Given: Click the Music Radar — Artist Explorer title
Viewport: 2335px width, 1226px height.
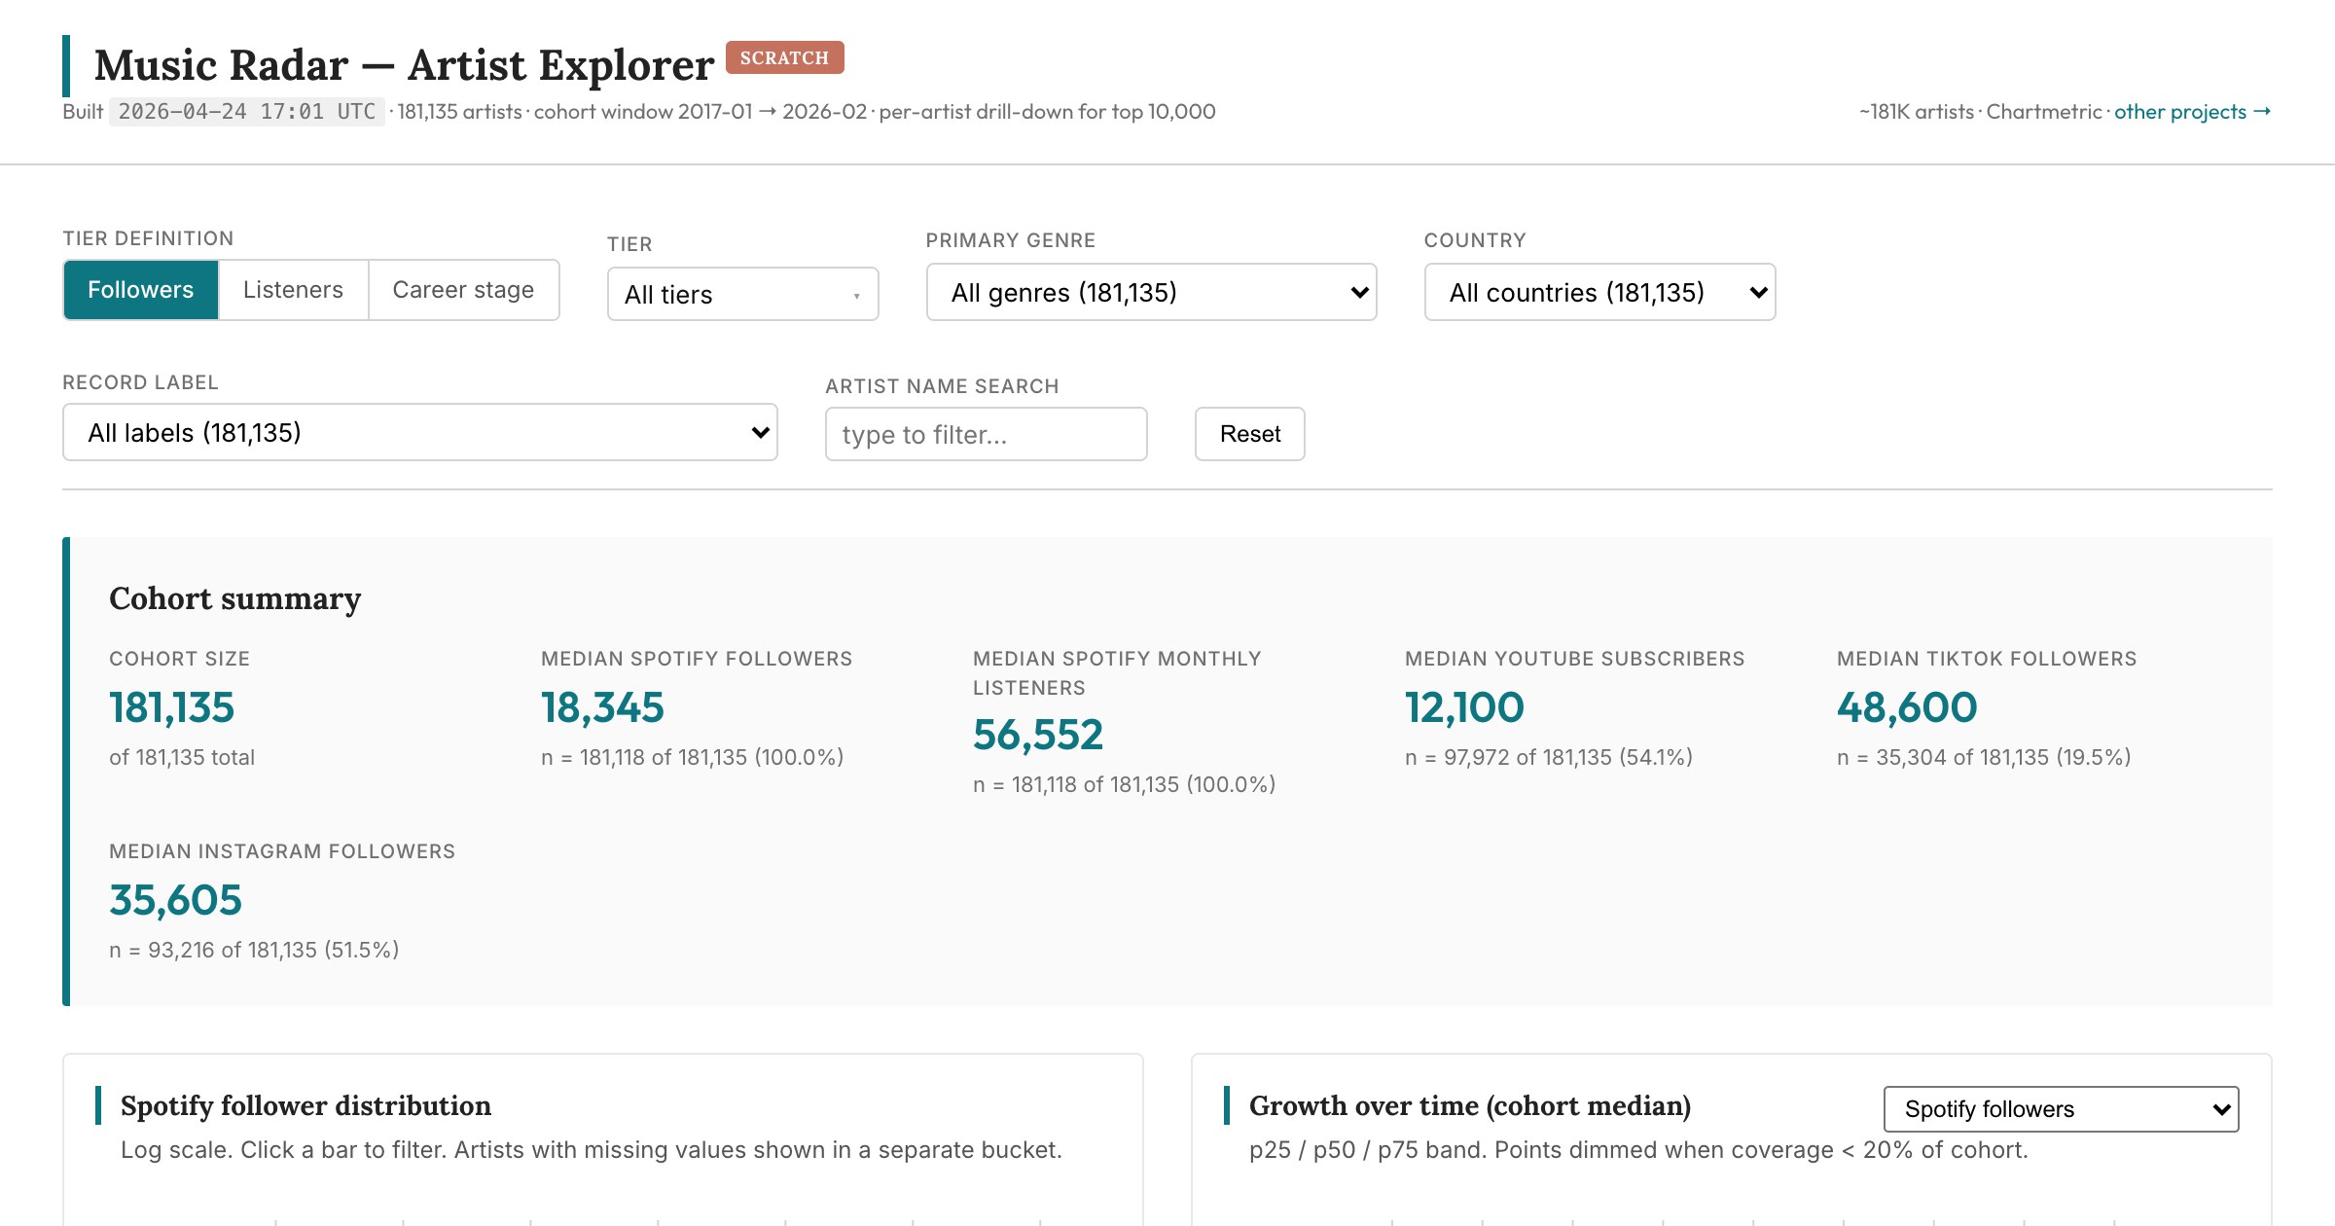Looking at the screenshot, I should point(404,65).
